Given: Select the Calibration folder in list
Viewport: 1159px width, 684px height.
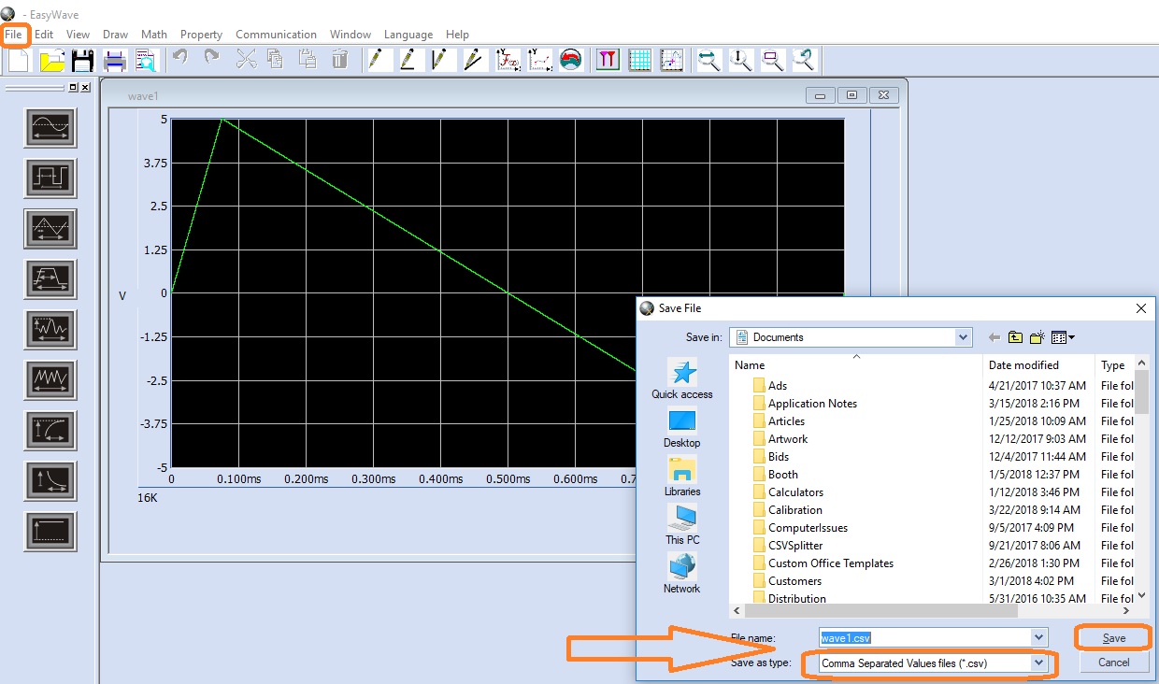Looking at the screenshot, I should point(794,510).
